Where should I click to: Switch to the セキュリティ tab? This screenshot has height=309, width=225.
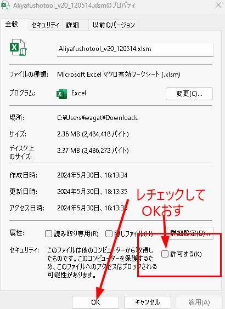pyautogui.click(x=46, y=25)
